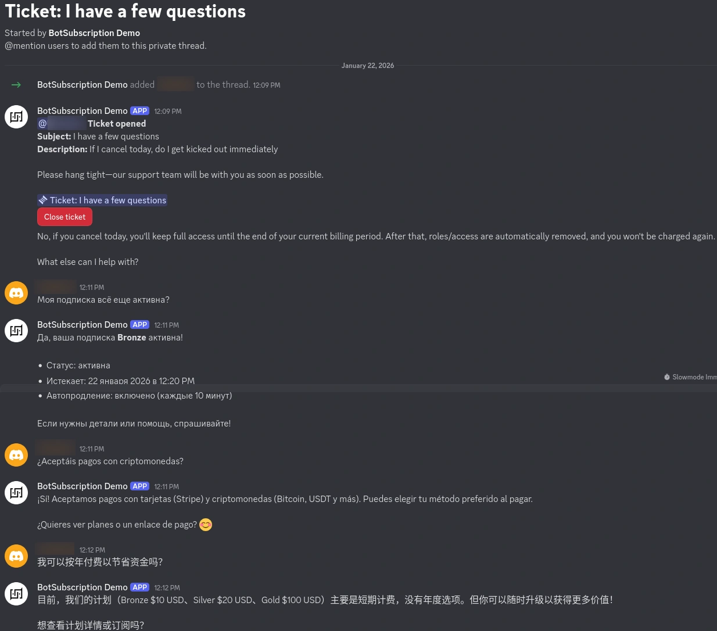
Task: Click the Discord avatar next to the Chinese pricing question
Action: click(x=16, y=556)
